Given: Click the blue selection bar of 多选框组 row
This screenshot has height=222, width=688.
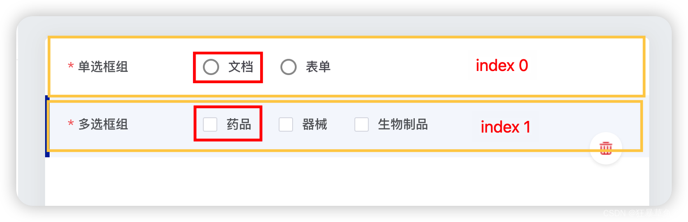Looking at the screenshot, I should tap(47, 126).
